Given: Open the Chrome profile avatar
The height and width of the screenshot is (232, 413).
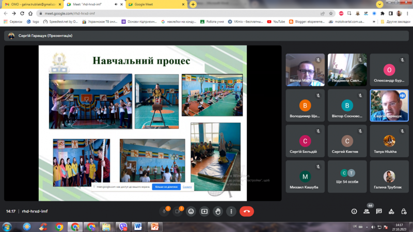Looking at the screenshot, I should tap(399, 13).
